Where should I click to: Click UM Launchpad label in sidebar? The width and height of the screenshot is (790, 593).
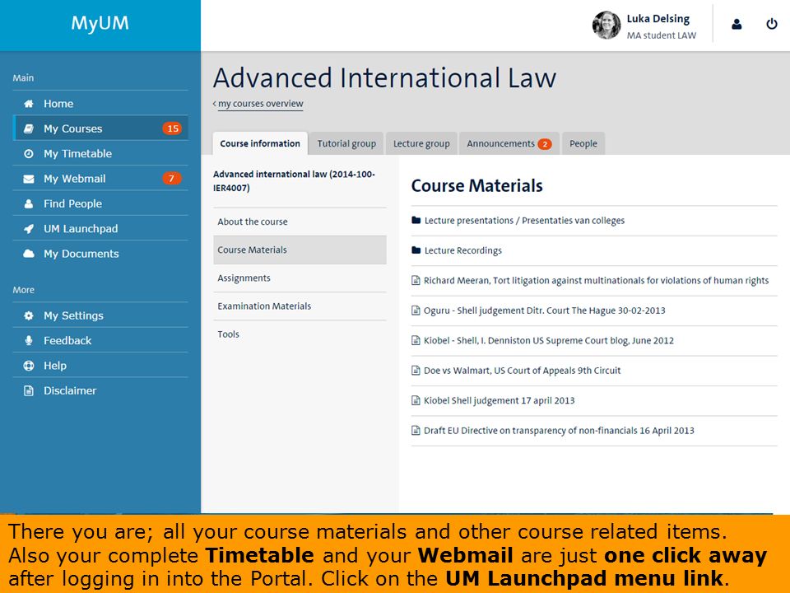pos(81,229)
